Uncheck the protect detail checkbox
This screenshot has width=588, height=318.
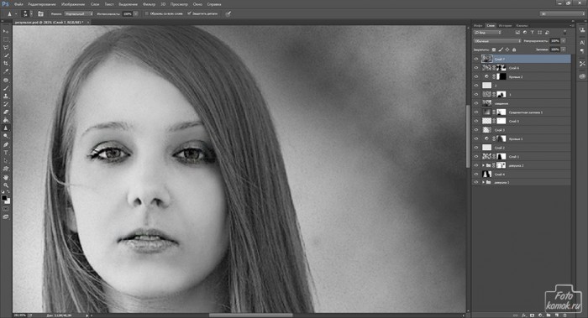(x=189, y=13)
